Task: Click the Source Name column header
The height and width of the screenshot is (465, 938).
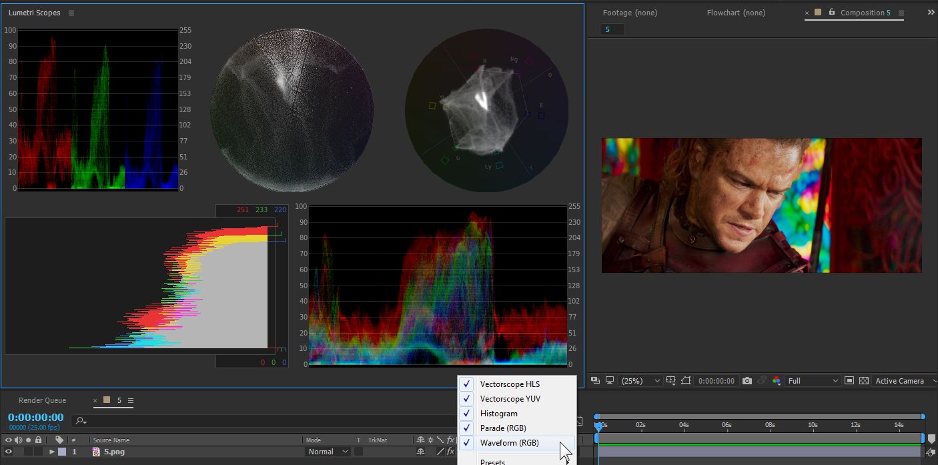Action: [x=111, y=440]
